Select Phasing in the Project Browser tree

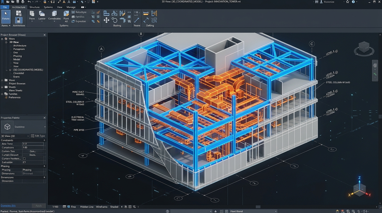[x=17, y=56]
